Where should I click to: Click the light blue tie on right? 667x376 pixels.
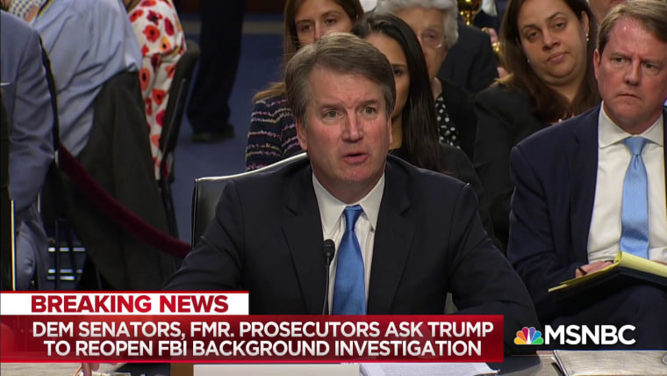pos(635,198)
